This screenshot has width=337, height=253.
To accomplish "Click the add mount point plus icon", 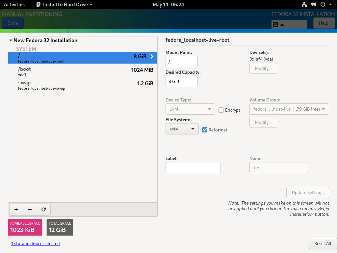I will [16, 210].
